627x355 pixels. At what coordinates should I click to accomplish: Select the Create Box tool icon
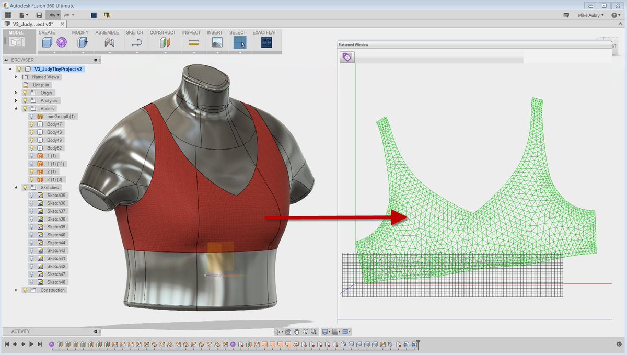pos(47,42)
